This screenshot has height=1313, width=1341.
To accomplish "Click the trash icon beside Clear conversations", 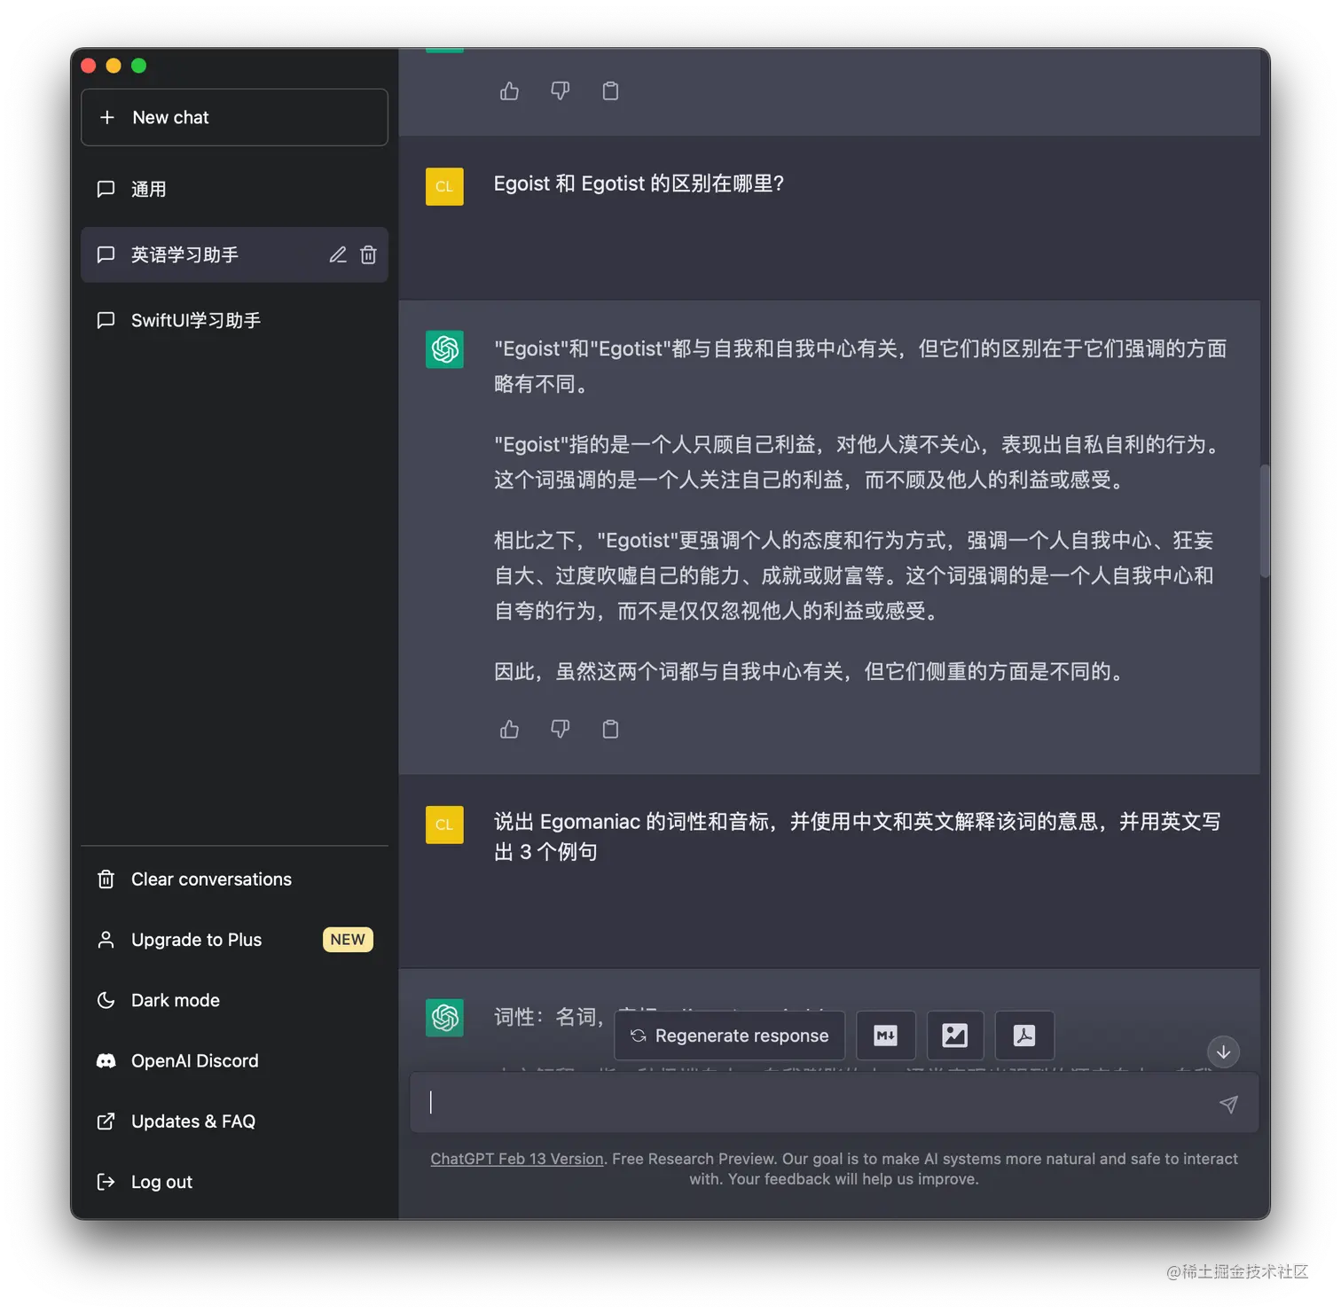I will click(x=106, y=879).
